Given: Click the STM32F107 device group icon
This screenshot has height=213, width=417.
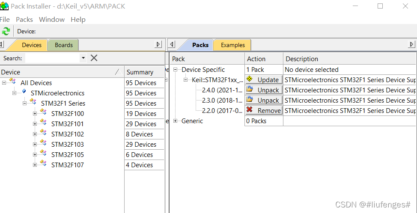Looking at the screenshot, I should coord(43,163).
